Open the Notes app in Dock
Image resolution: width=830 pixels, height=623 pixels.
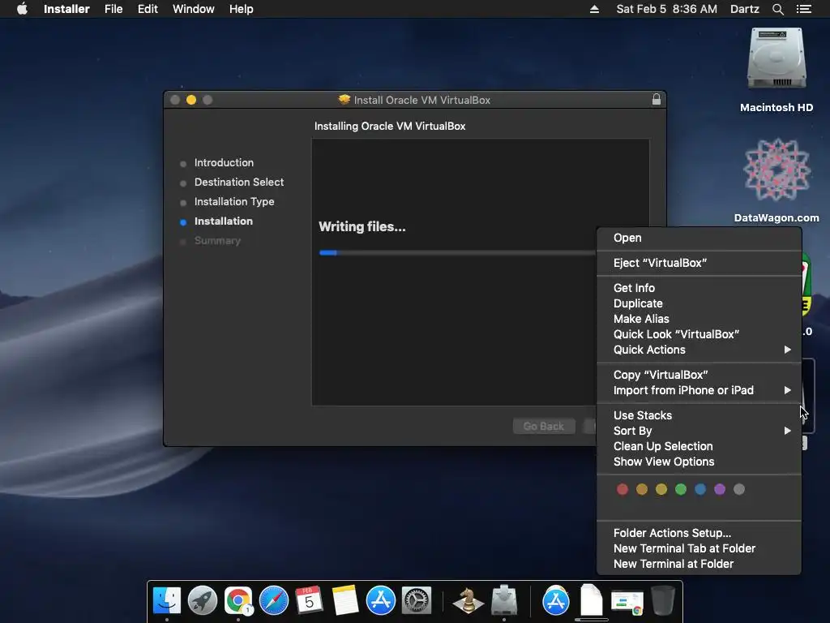tap(345, 601)
